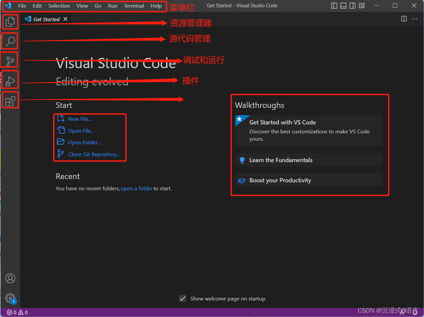The width and height of the screenshot is (424, 317).
Task: Click the New File icon
Action: (x=61, y=118)
